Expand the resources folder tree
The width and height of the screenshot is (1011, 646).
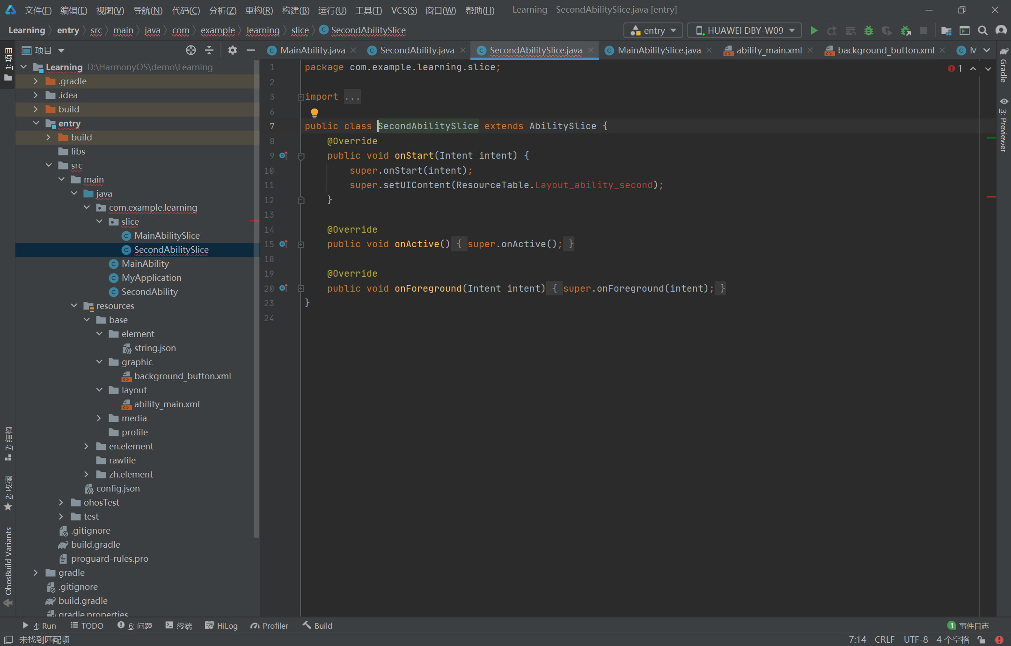[74, 305]
